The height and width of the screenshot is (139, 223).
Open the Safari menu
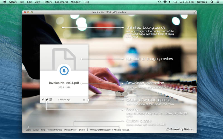pos(13,2)
